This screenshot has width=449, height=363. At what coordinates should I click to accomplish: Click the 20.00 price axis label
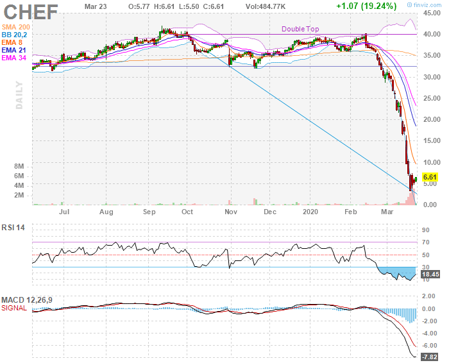[432, 119]
